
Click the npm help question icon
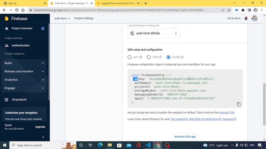coord(140,57)
